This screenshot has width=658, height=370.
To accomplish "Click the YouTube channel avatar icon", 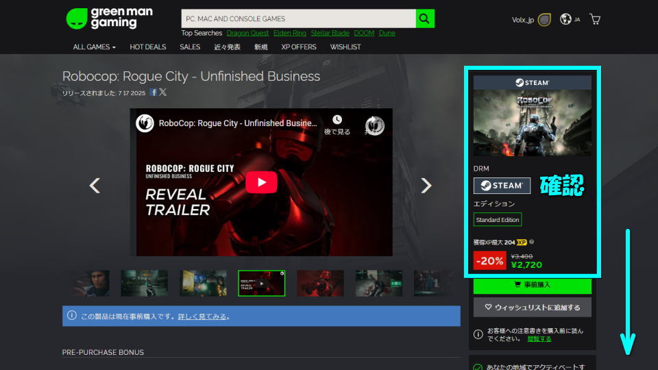I will pos(145,123).
